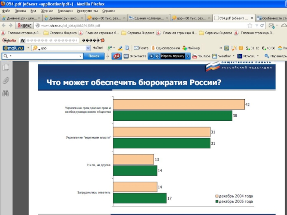Click the blue Поиск button
Image resolution: width=287 pixels, height=215 pixels.
point(94,56)
